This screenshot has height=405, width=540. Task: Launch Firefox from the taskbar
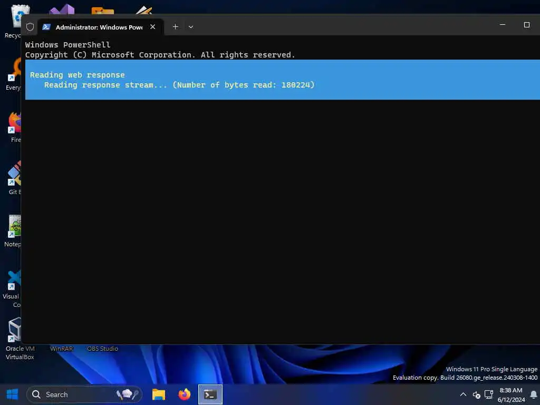point(185,394)
